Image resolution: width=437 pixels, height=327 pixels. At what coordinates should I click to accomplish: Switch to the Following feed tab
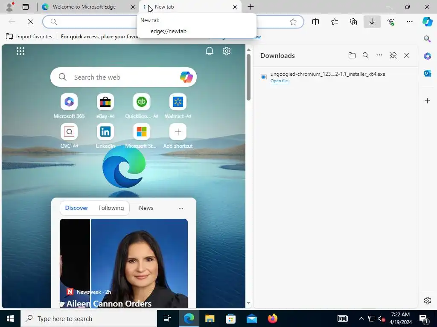pyautogui.click(x=111, y=208)
